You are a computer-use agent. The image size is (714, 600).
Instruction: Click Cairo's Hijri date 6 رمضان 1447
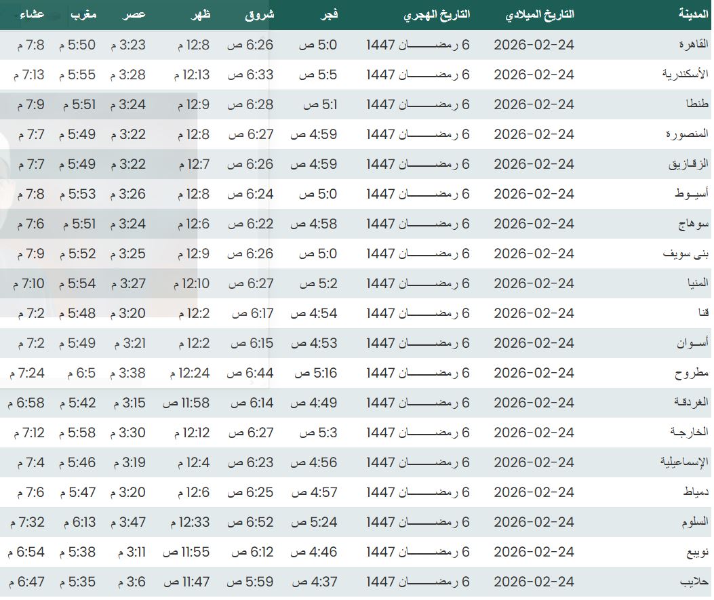click(418, 45)
